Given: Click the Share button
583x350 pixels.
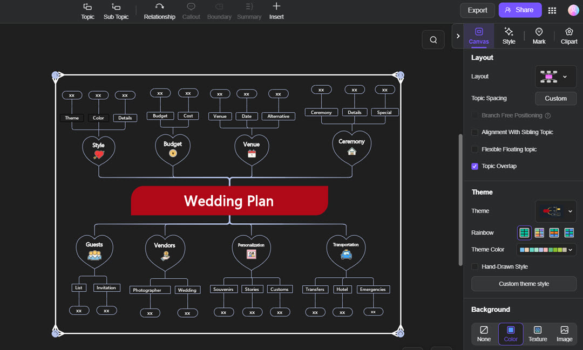Looking at the screenshot, I should tap(520, 10).
